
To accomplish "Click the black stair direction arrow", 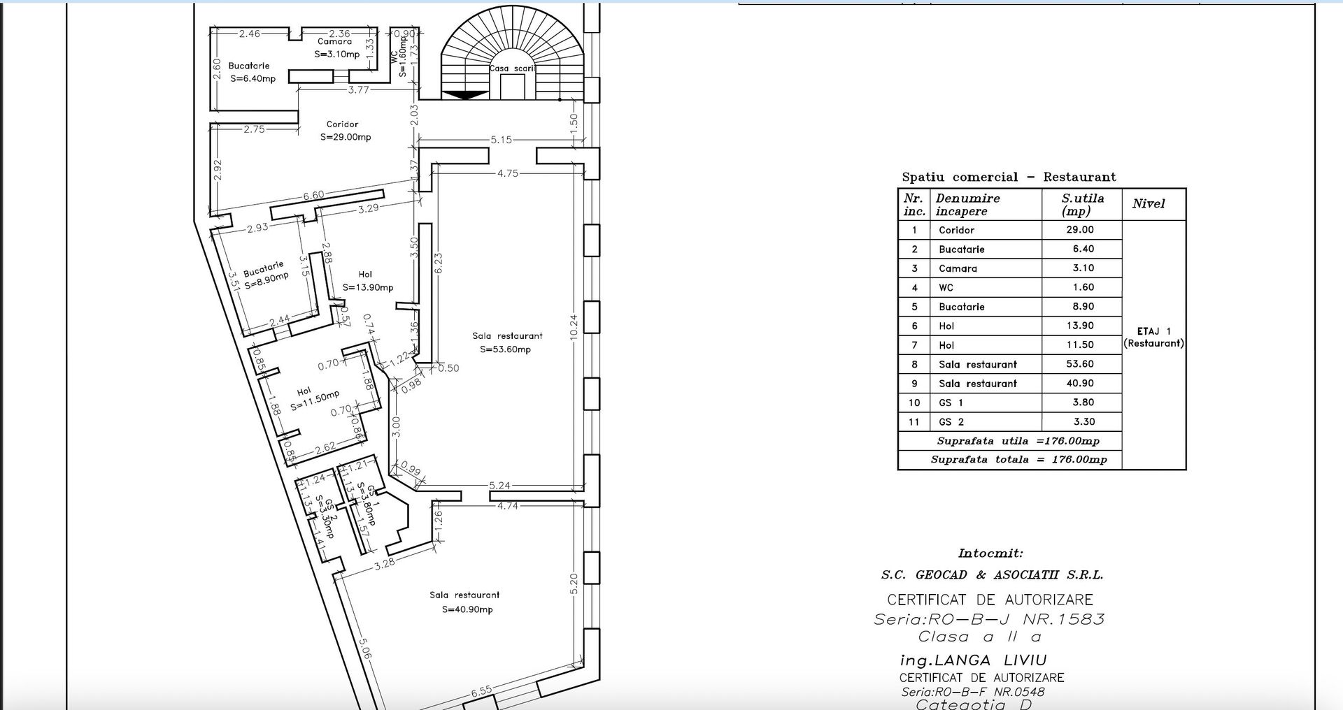I will 467,95.
